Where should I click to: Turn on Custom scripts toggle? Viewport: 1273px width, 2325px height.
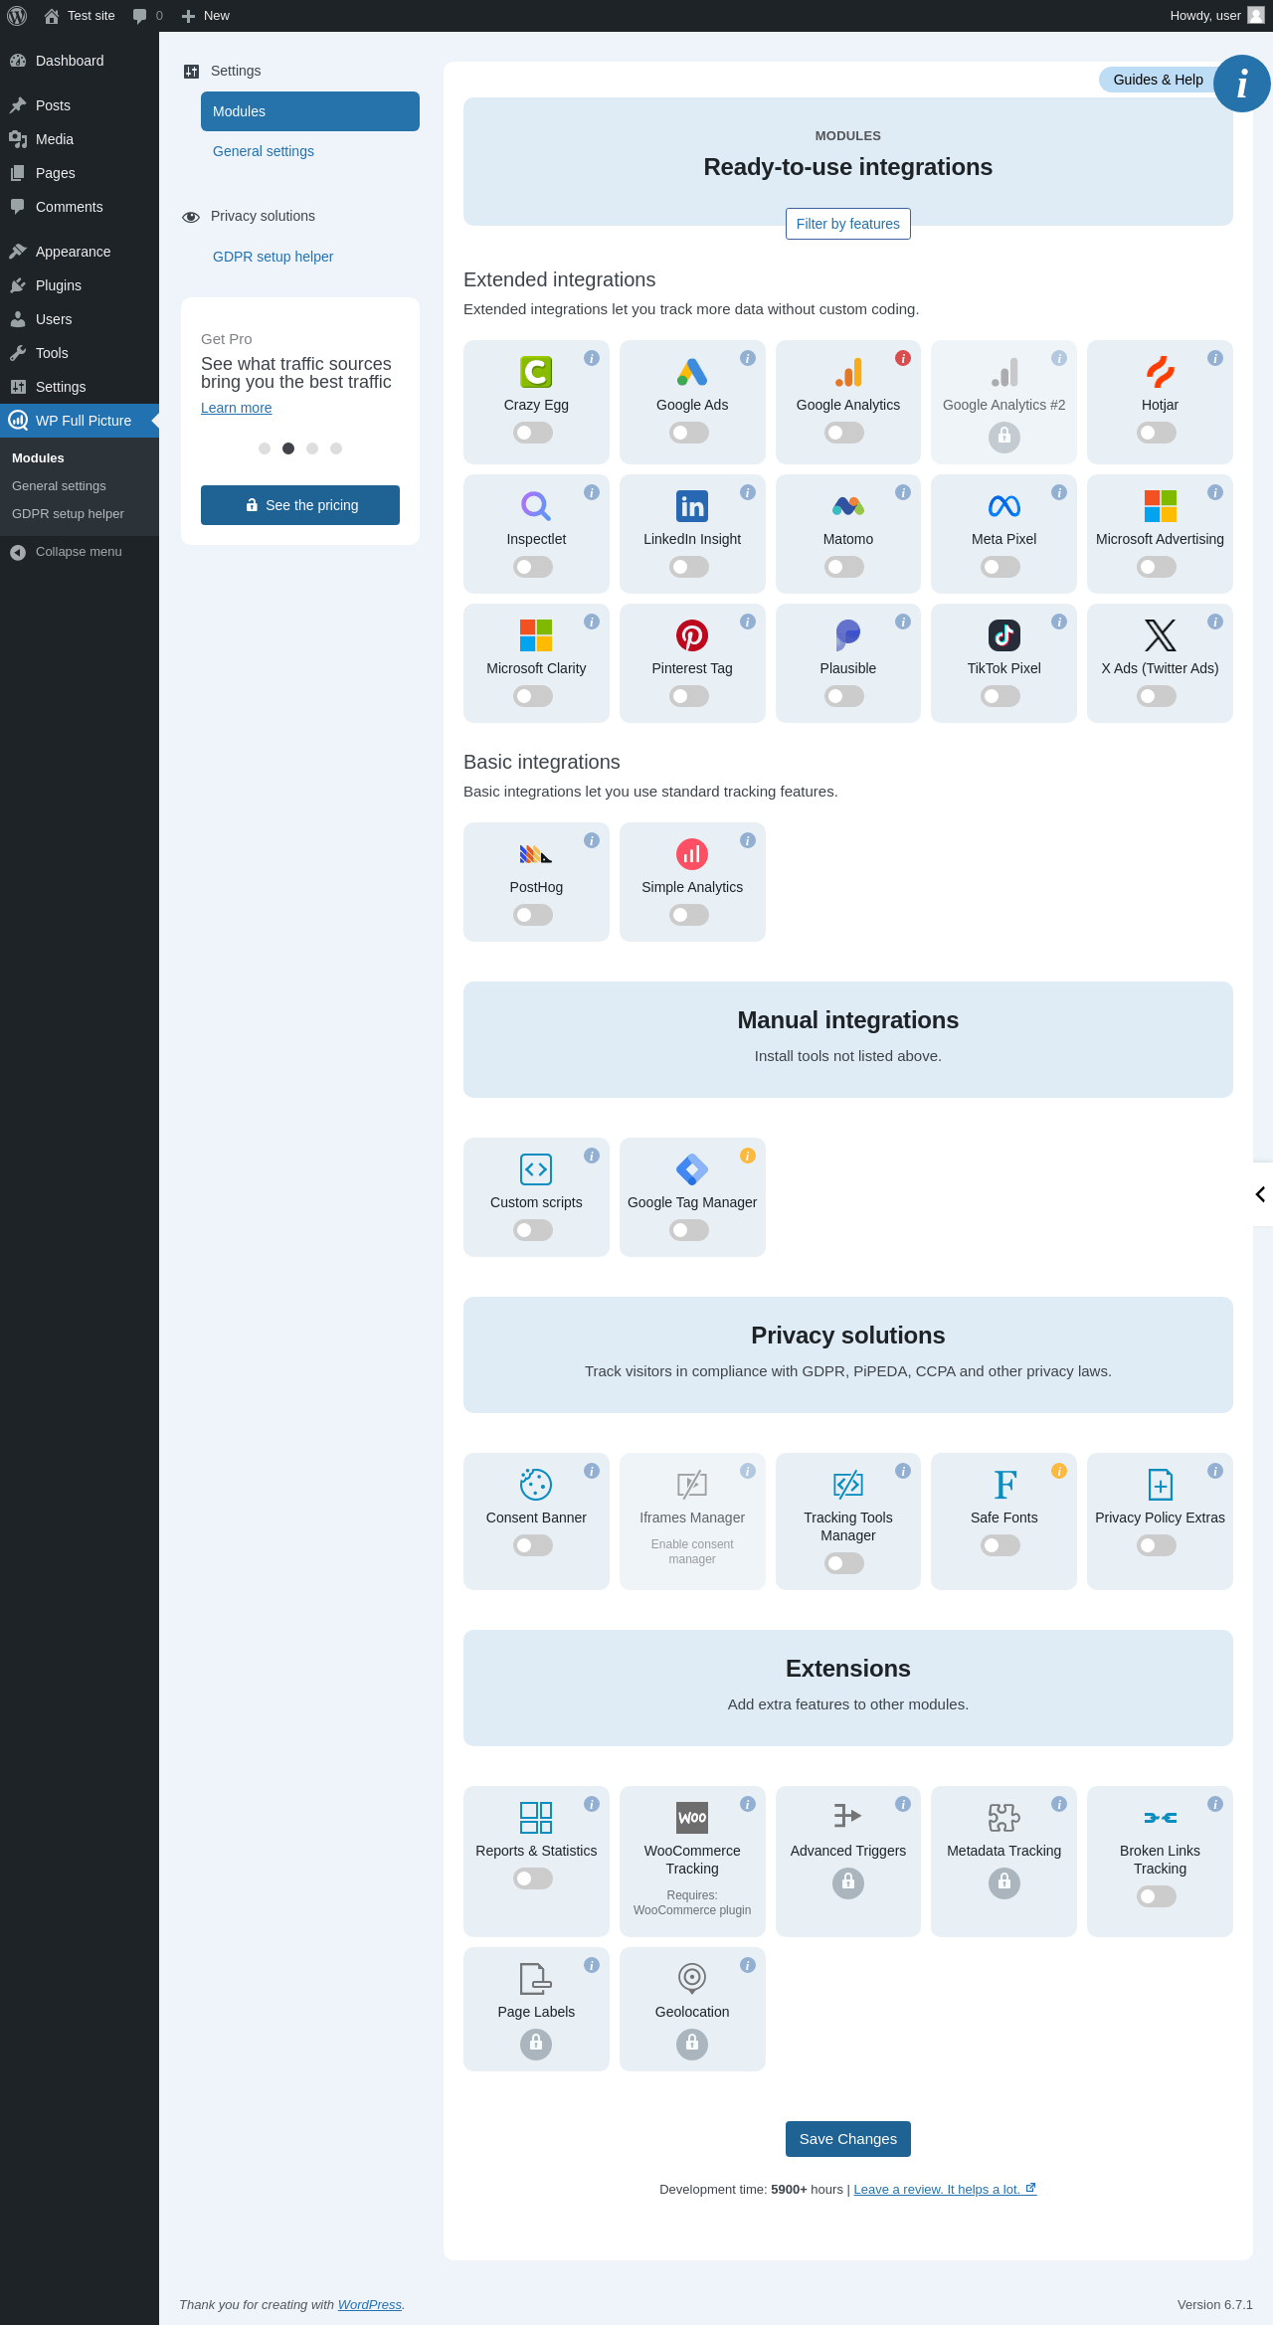[533, 1230]
